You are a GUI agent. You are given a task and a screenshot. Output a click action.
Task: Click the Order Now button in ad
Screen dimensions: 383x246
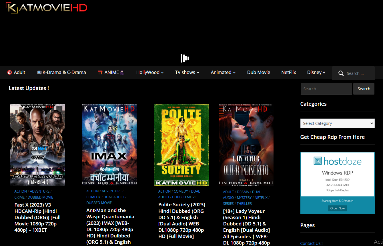(338, 208)
